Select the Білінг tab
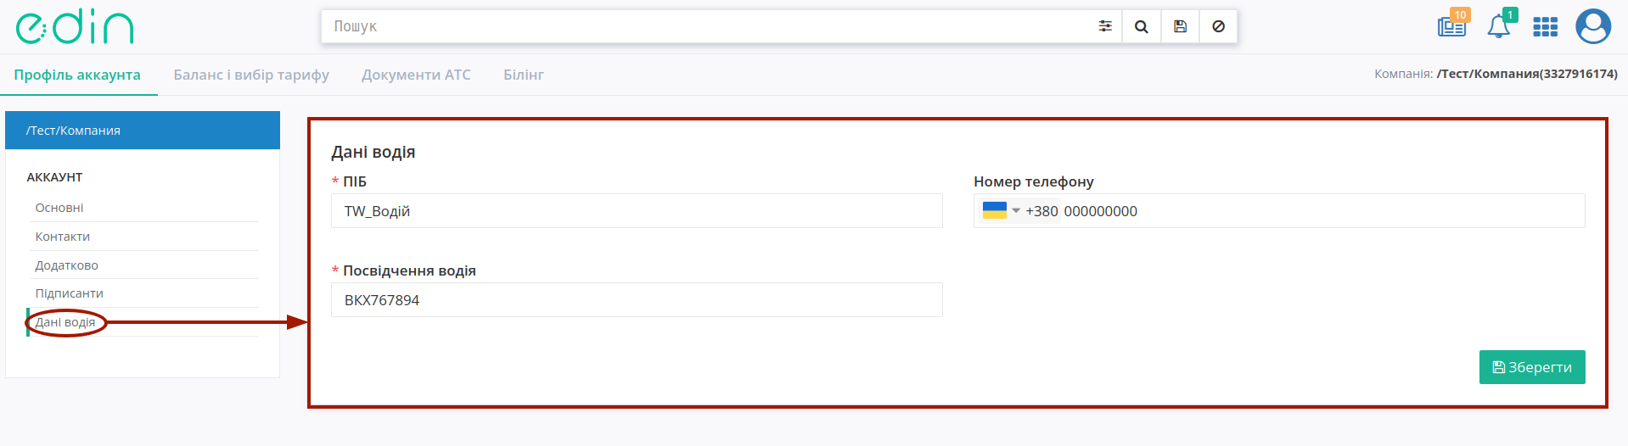 pos(524,75)
